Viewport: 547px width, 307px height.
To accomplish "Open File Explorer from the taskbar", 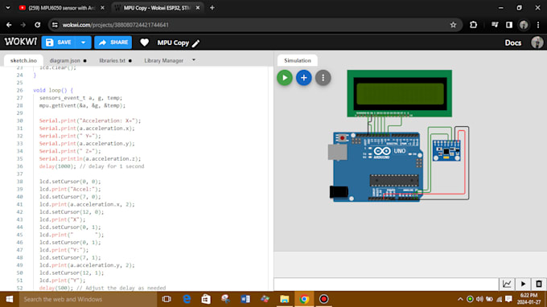I will coord(284,299).
